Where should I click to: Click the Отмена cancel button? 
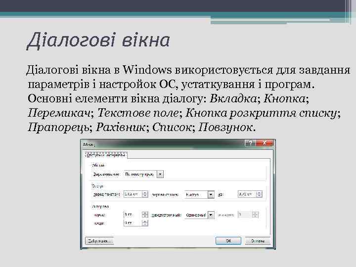coord(258,241)
